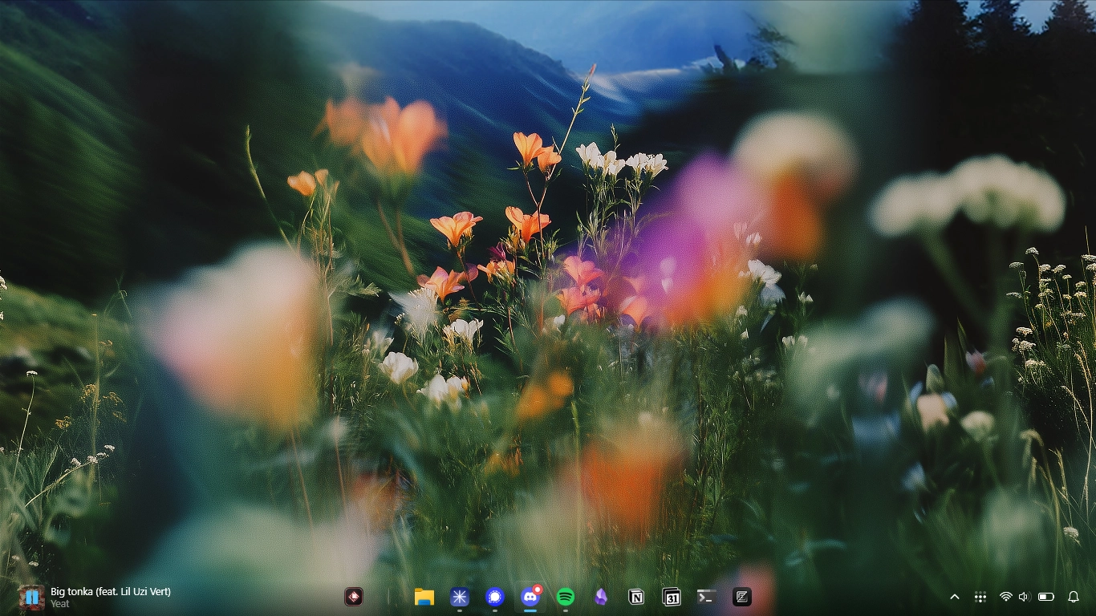The image size is (1096, 616).
Task: Click the dotted grid tray icon
Action: tap(980, 597)
